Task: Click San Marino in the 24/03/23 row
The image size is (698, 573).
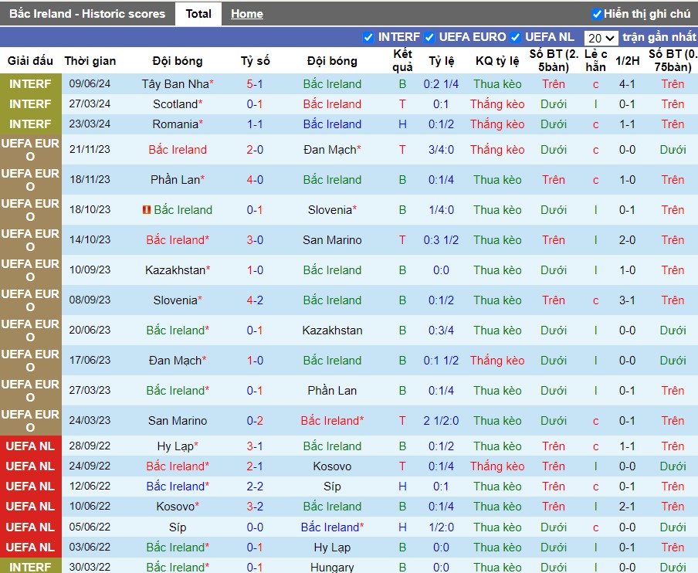Action: (178, 420)
